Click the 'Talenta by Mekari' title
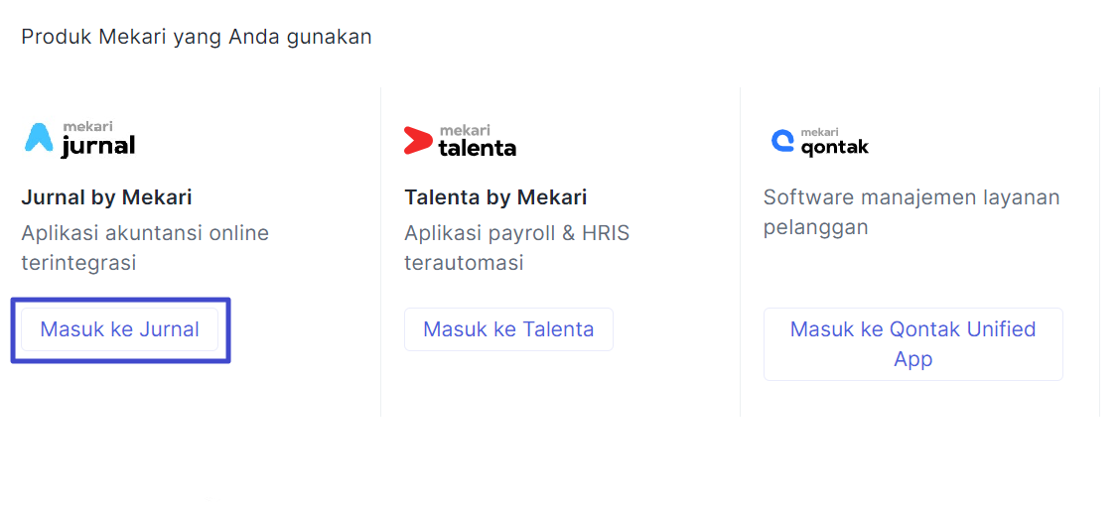The image size is (1120, 508). click(x=495, y=197)
